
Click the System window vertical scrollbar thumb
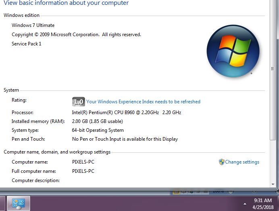point(273,69)
